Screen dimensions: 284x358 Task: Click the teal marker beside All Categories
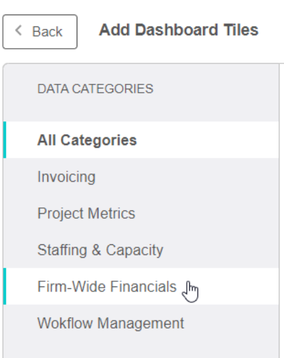pos(5,139)
